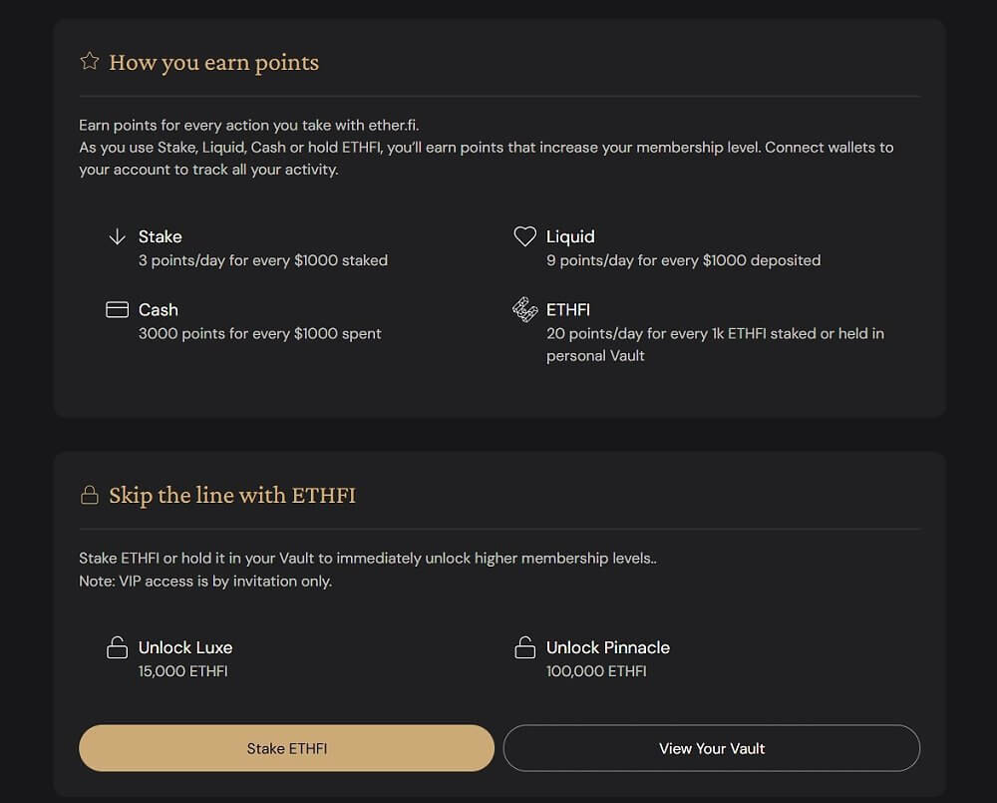The image size is (997, 803).
Task: Open View Your Vault
Action: (x=712, y=748)
